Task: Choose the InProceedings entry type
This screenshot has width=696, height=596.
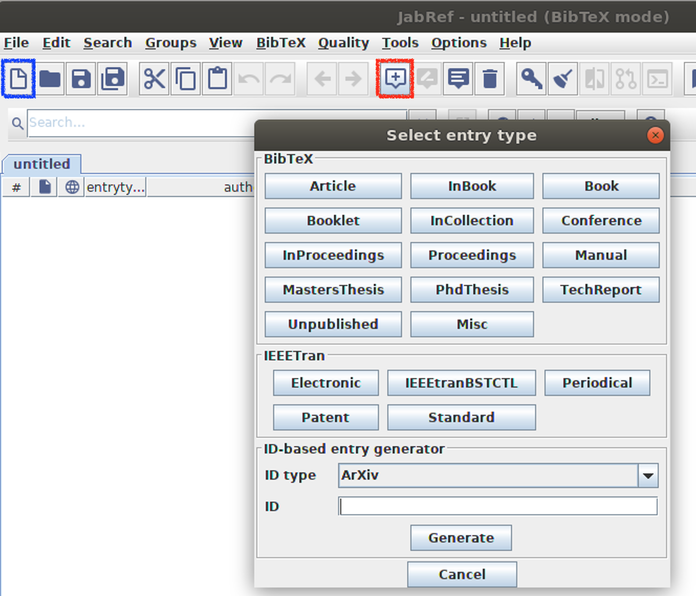Action: pyautogui.click(x=333, y=255)
